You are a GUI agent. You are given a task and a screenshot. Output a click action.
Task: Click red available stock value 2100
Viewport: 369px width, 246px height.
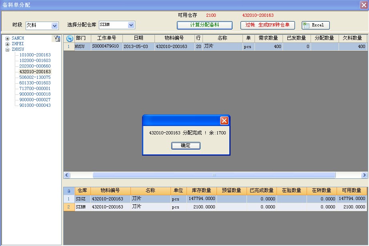(211, 15)
